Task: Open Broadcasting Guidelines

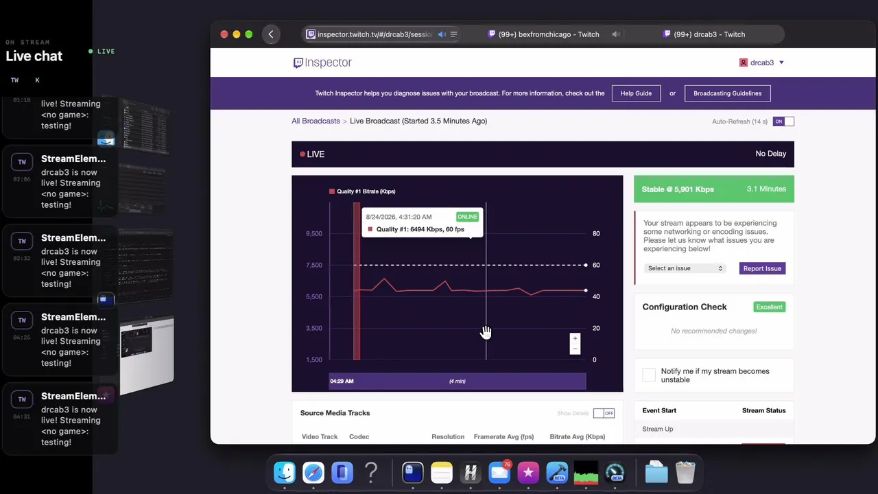Action: 727,93
